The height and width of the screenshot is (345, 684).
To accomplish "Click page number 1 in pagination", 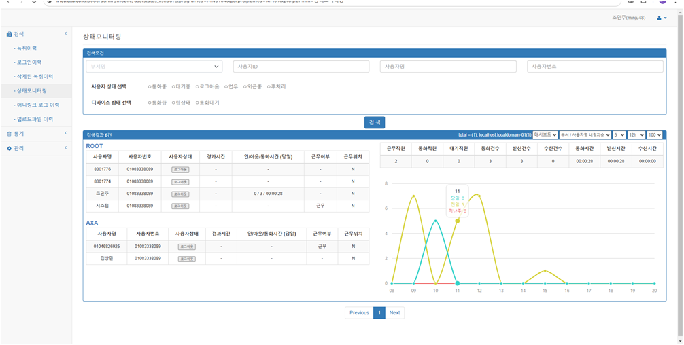I will (379, 313).
